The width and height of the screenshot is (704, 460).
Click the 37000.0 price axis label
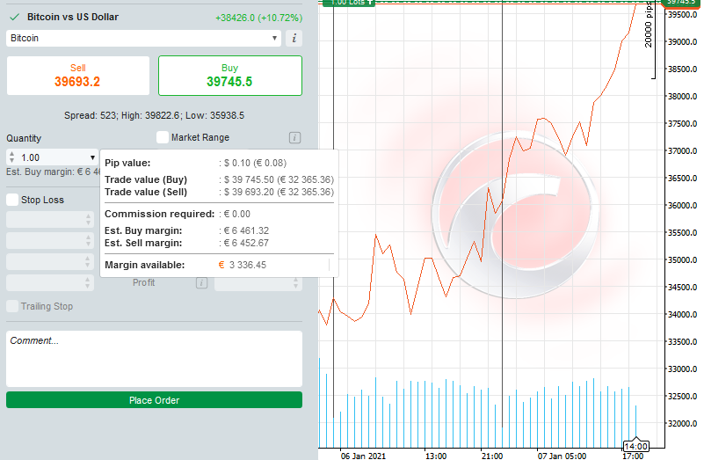tap(682, 151)
